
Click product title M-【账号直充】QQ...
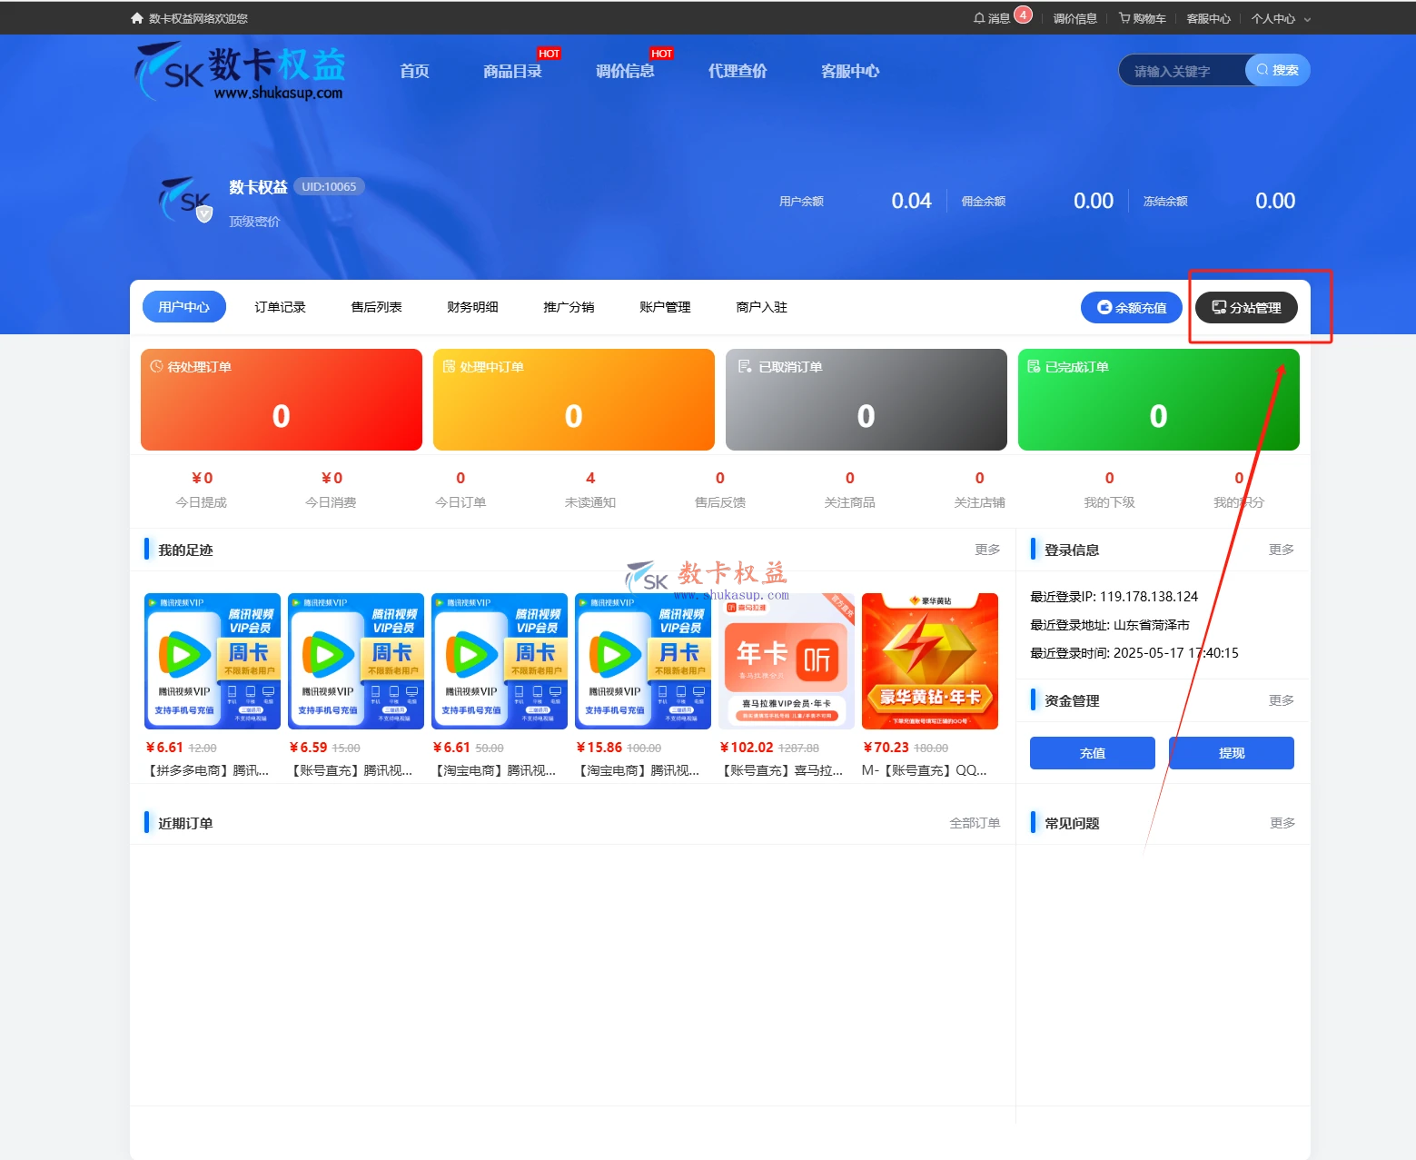click(x=925, y=770)
